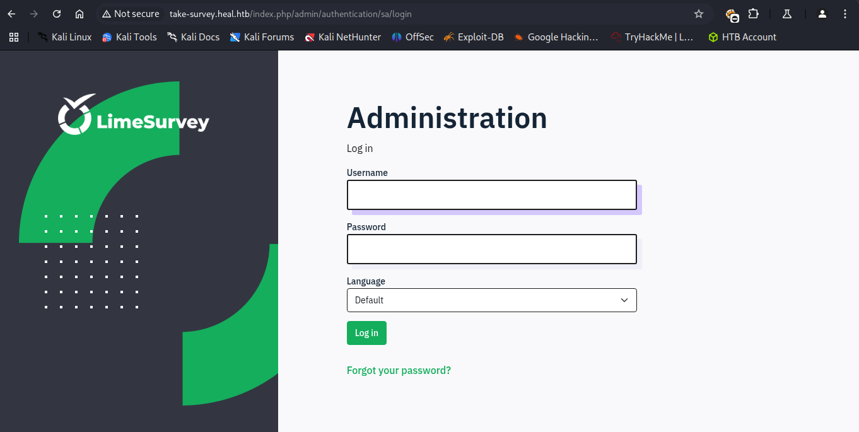Open the browser profile icon
This screenshot has width=859, height=432.
point(822,14)
